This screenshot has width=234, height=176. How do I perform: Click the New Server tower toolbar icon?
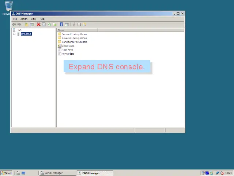point(74,25)
